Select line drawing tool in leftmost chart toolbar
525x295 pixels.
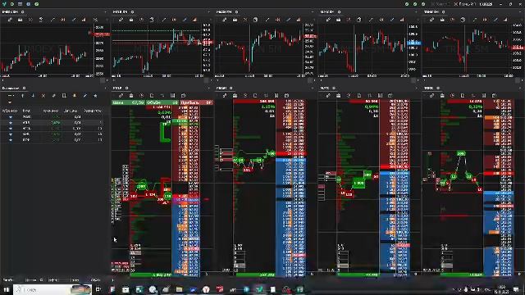[x=52, y=20]
